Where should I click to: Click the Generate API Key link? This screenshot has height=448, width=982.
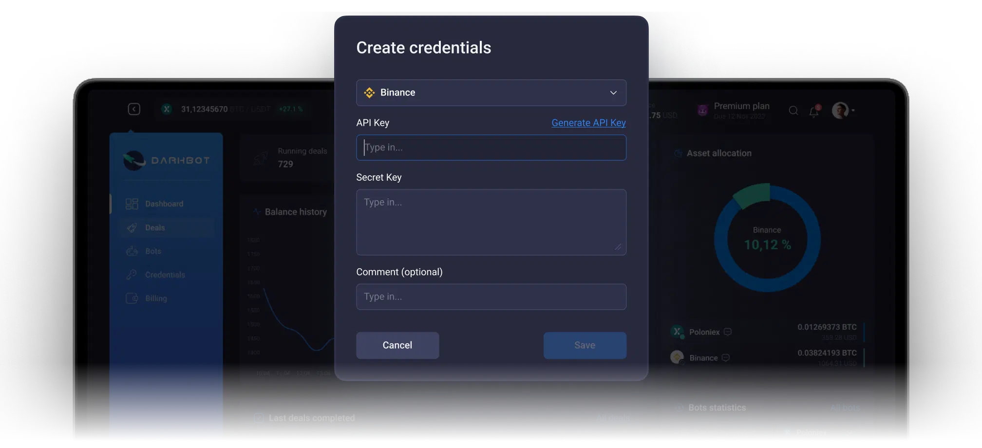click(588, 123)
